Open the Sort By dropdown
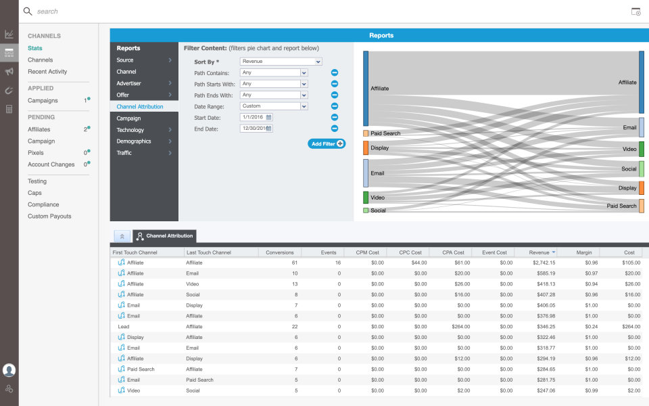 pyautogui.click(x=280, y=61)
